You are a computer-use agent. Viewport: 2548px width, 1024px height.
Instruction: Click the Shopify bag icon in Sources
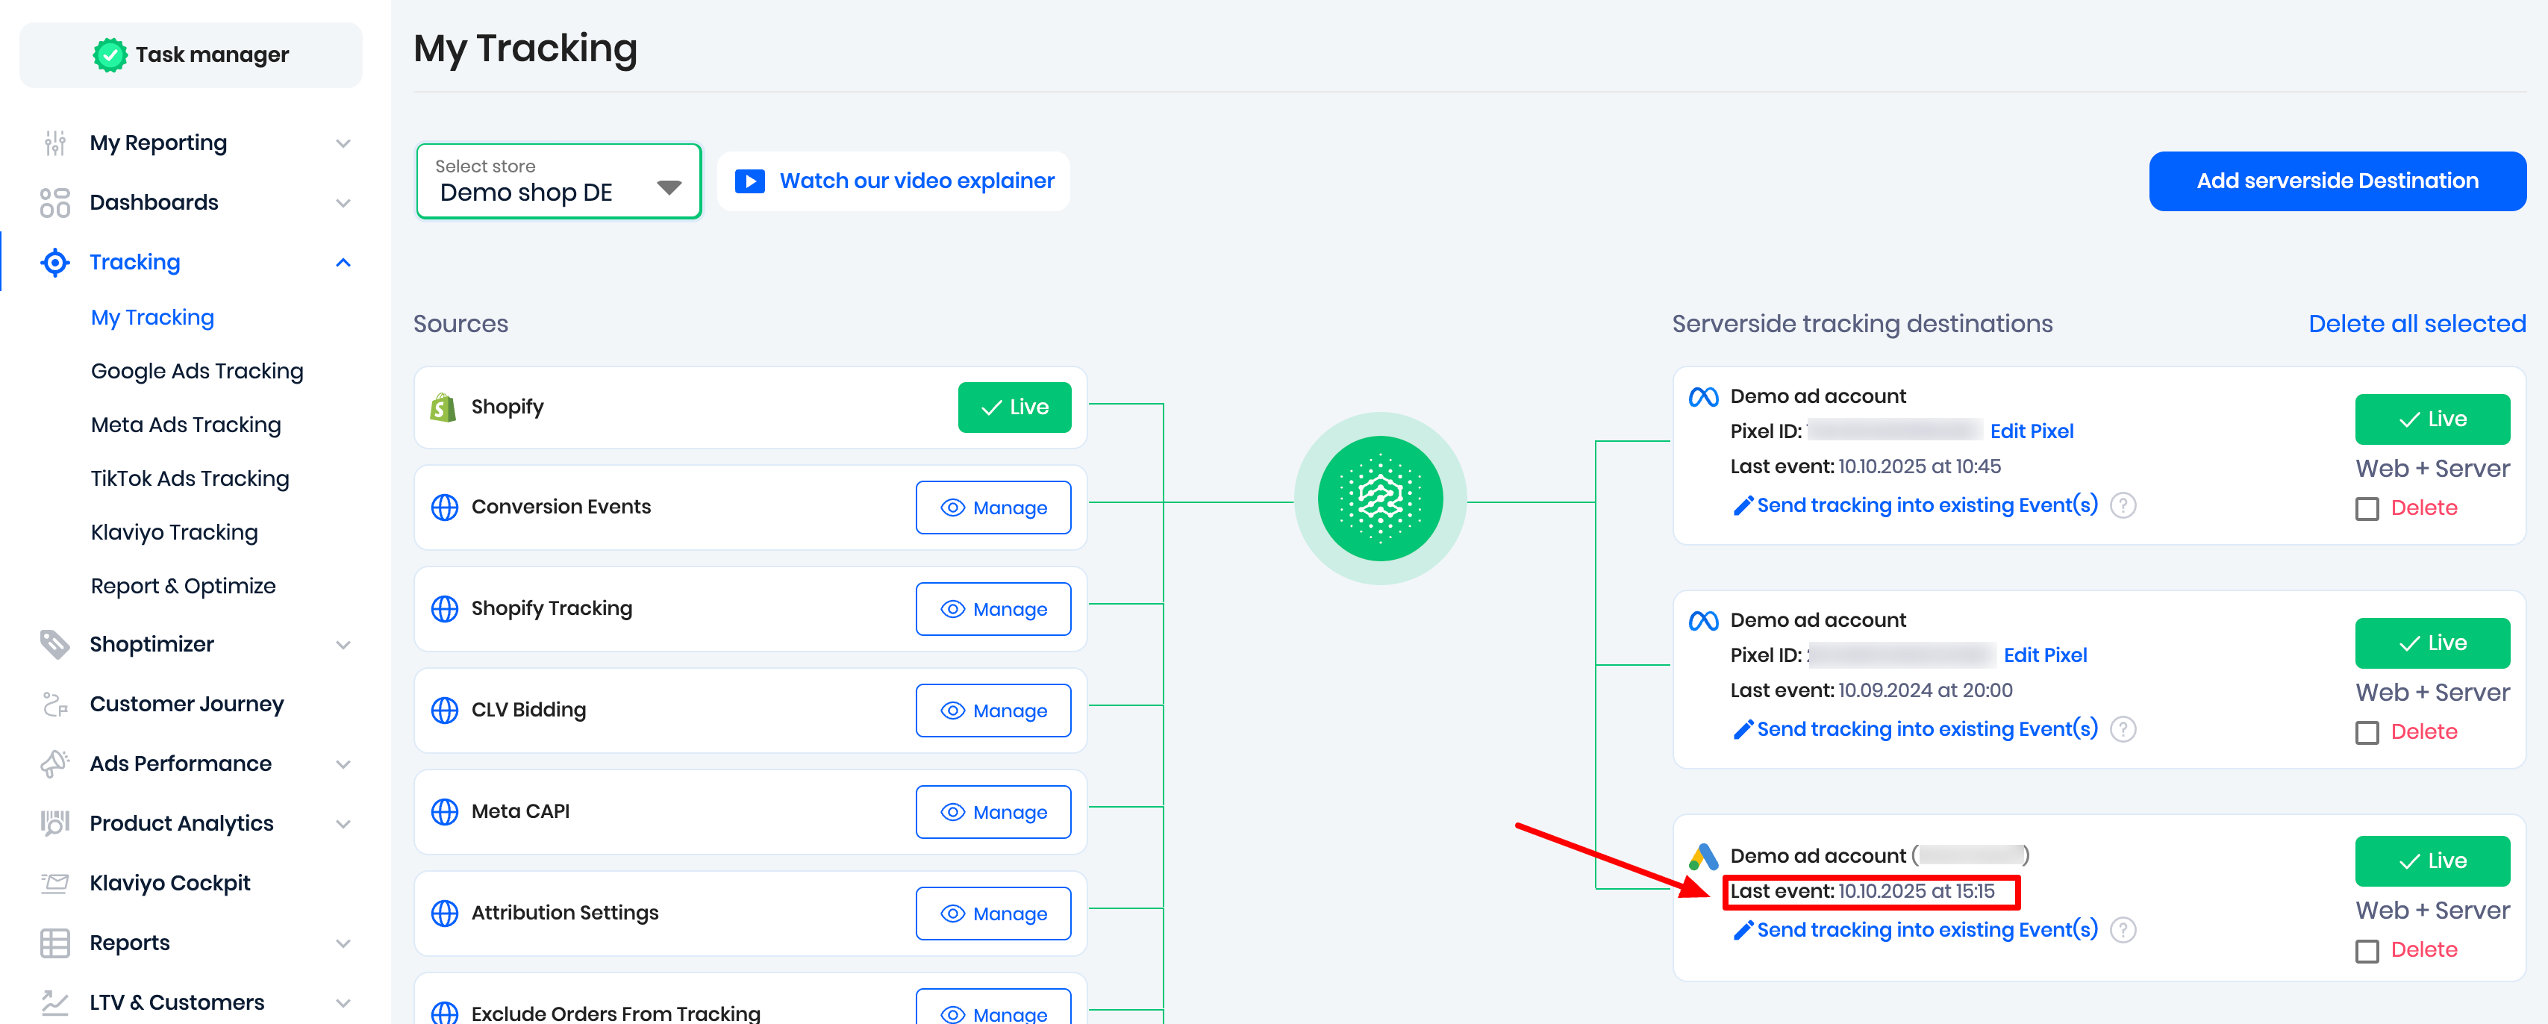(x=443, y=407)
